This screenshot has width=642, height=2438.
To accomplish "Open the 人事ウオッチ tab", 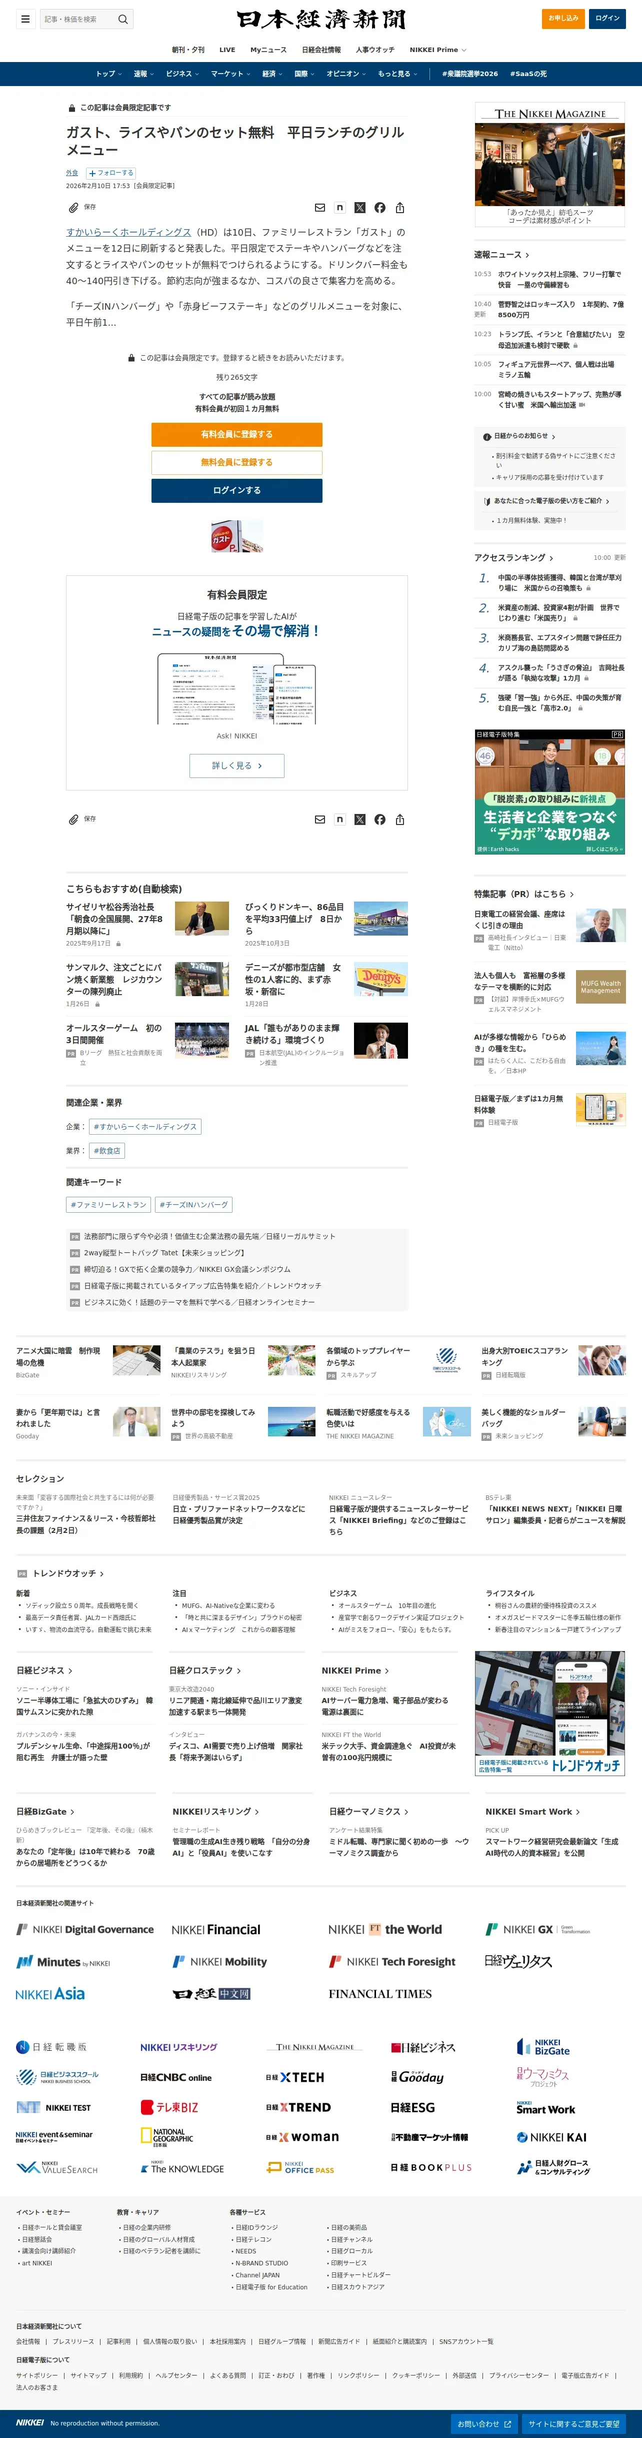I will pos(375,49).
